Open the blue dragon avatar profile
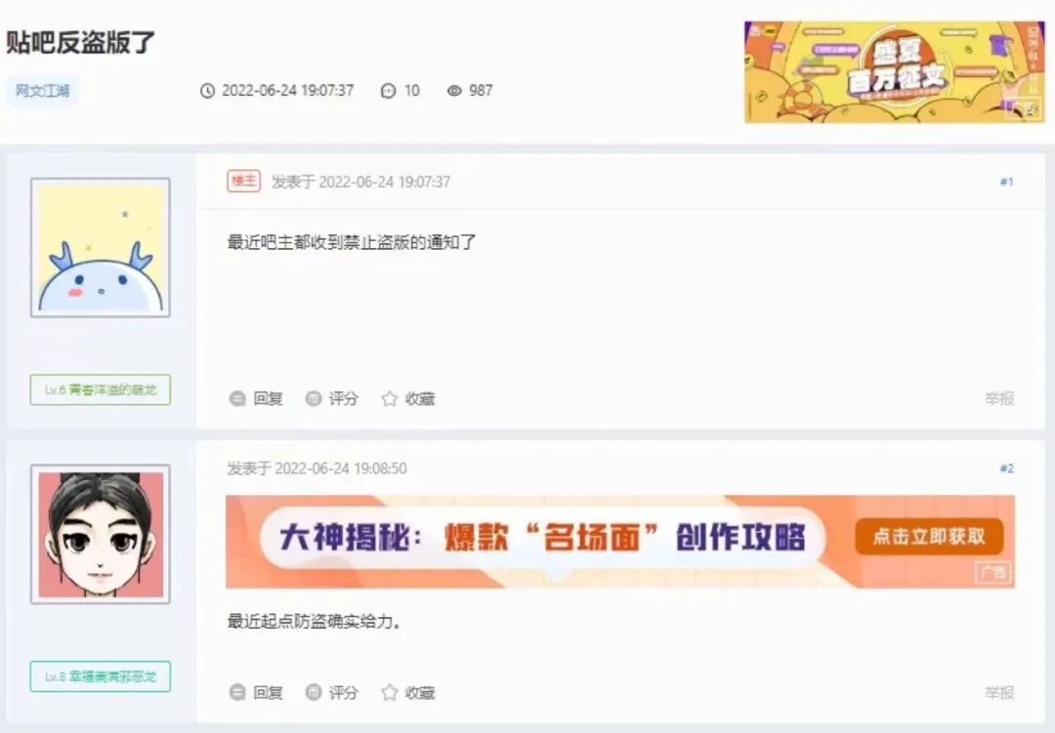The height and width of the screenshot is (733, 1055). 101,248
